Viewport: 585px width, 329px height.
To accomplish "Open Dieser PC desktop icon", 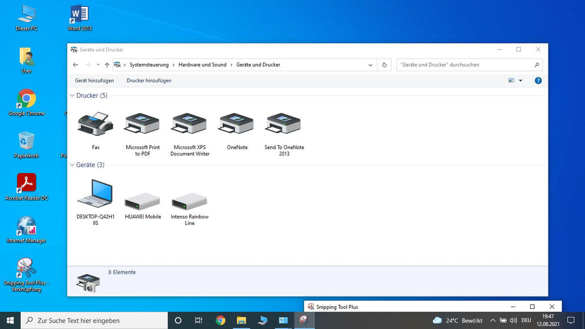I will [27, 18].
